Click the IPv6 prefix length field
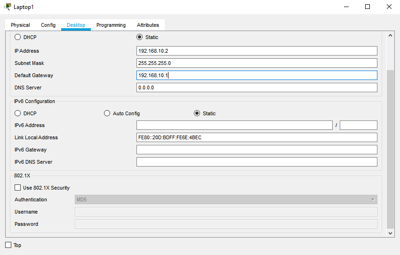The image size is (400, 255). pos(359,125)
